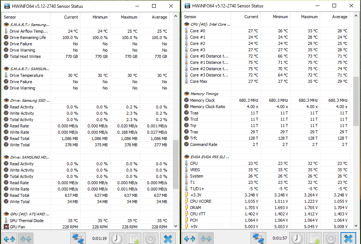Click log file add icon in left window
The width and height of the screenshot is (361, 244).
(134, 239)
